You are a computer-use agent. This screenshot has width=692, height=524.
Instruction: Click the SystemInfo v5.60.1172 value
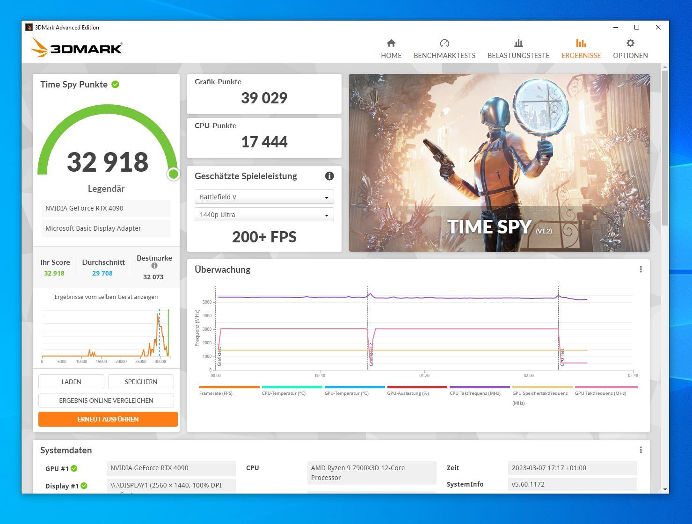tap(573, 484)
